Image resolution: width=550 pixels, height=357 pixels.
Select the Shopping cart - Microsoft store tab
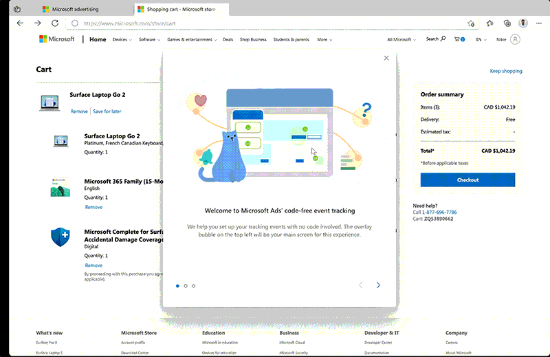[x=181, y=10]
